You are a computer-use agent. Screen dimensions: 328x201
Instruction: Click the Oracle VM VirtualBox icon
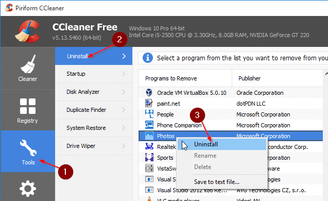pos(149,92)
